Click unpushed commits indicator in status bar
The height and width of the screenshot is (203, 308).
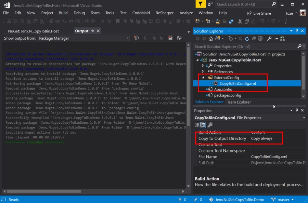182,200
